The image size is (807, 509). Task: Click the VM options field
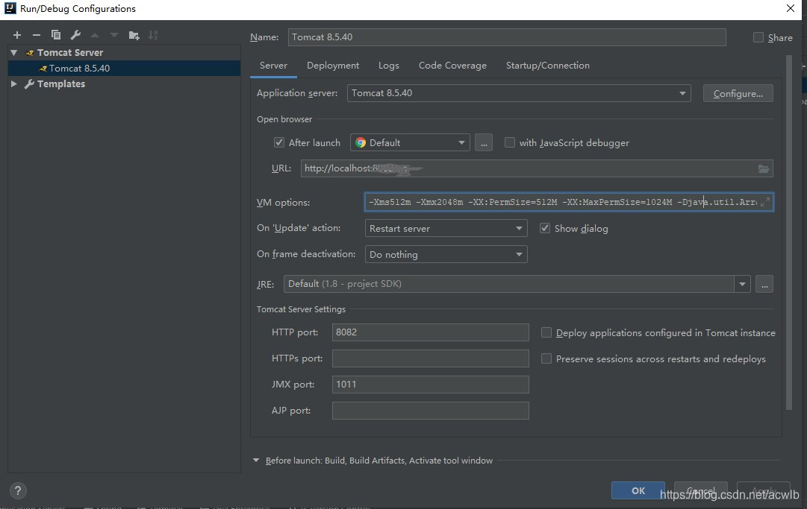click(x=569, y=202)
